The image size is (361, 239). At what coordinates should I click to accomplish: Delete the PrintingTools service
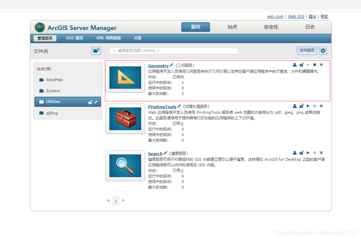pyautogui.click(x=321, y=106)
